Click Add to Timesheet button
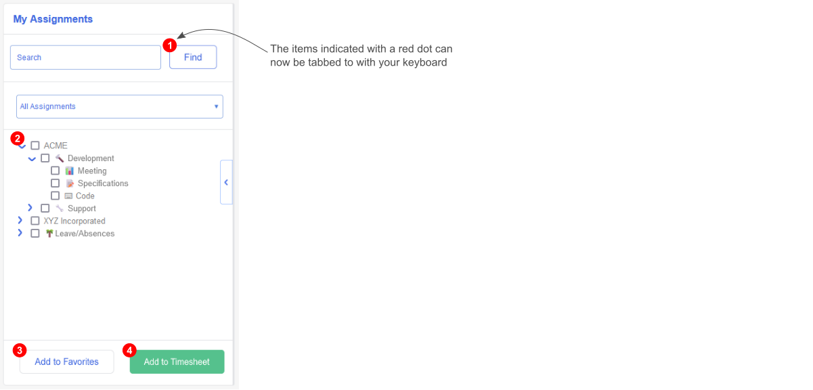 pos(177,362)
